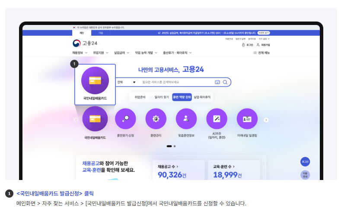Click the <국민내일배움카드 발급신청> 클릭 heading below the image
This screenshot has height=214, width=341.
click(55, 193)
